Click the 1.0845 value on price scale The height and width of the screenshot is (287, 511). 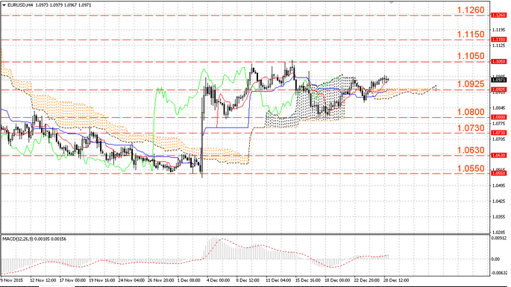click(498, 108)
